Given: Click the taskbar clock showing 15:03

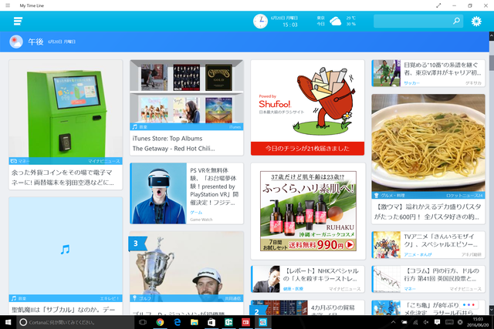Looking at the screenshot, I should 478,322.
